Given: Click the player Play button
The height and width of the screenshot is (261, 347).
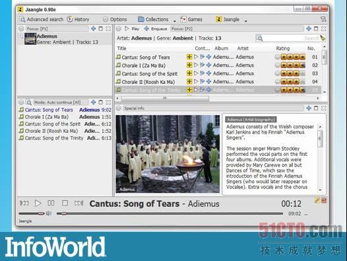Looking at the screenshot, I should [x=38, y=203].
